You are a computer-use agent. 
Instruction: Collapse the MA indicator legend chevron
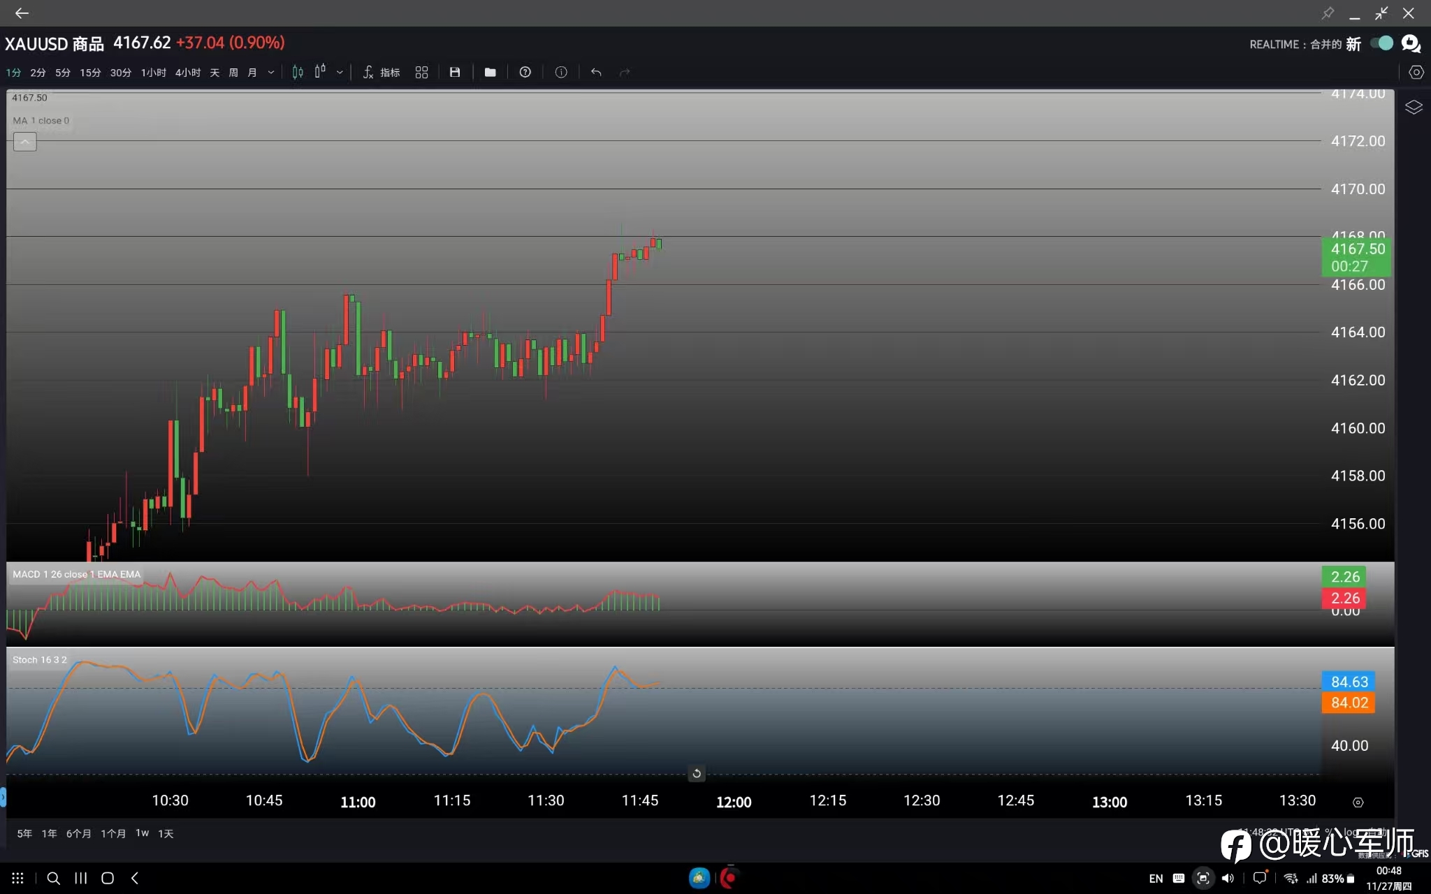click(25, 142)
